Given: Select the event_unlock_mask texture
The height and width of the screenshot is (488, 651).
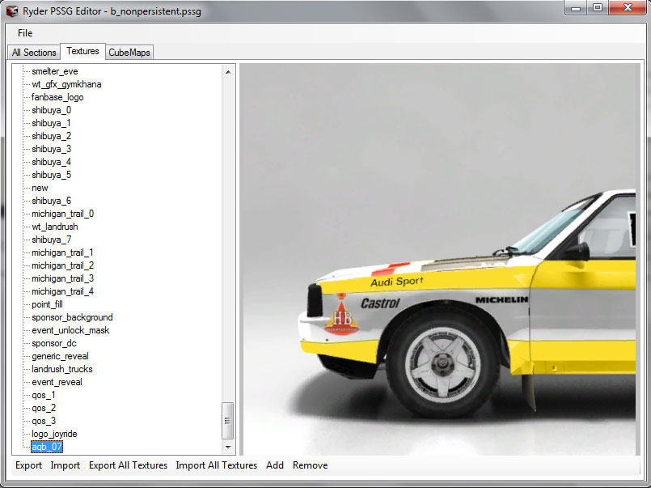Looking at the screenshot, I should pyautogui.click(x=70, y=330).
